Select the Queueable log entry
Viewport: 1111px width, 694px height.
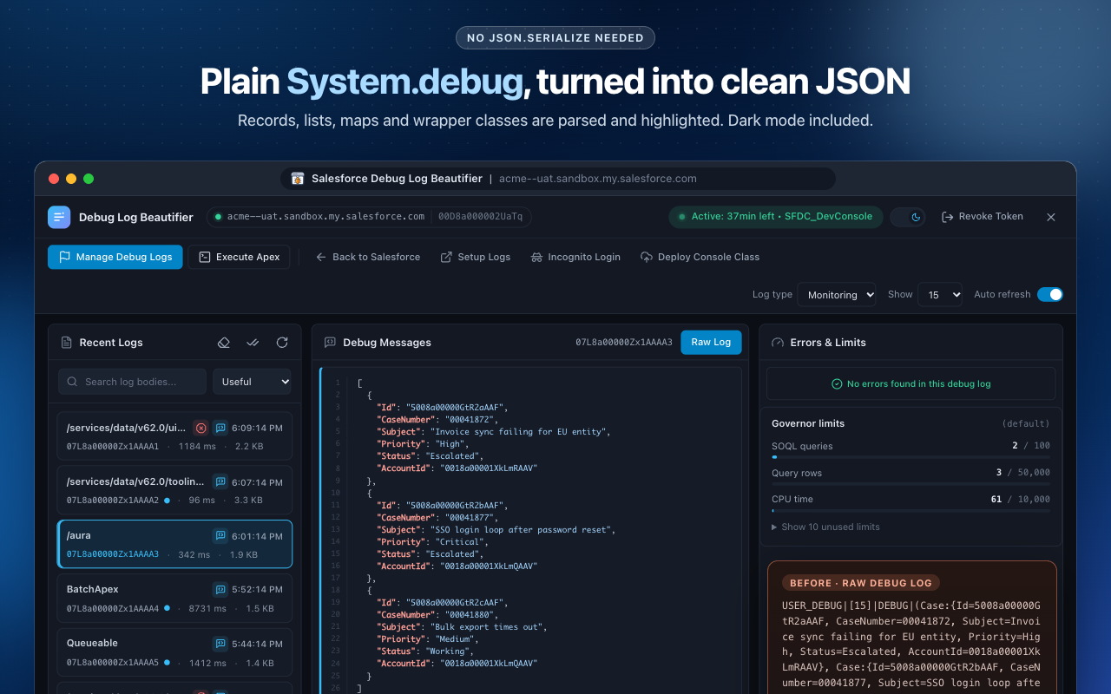click(174, 651)
